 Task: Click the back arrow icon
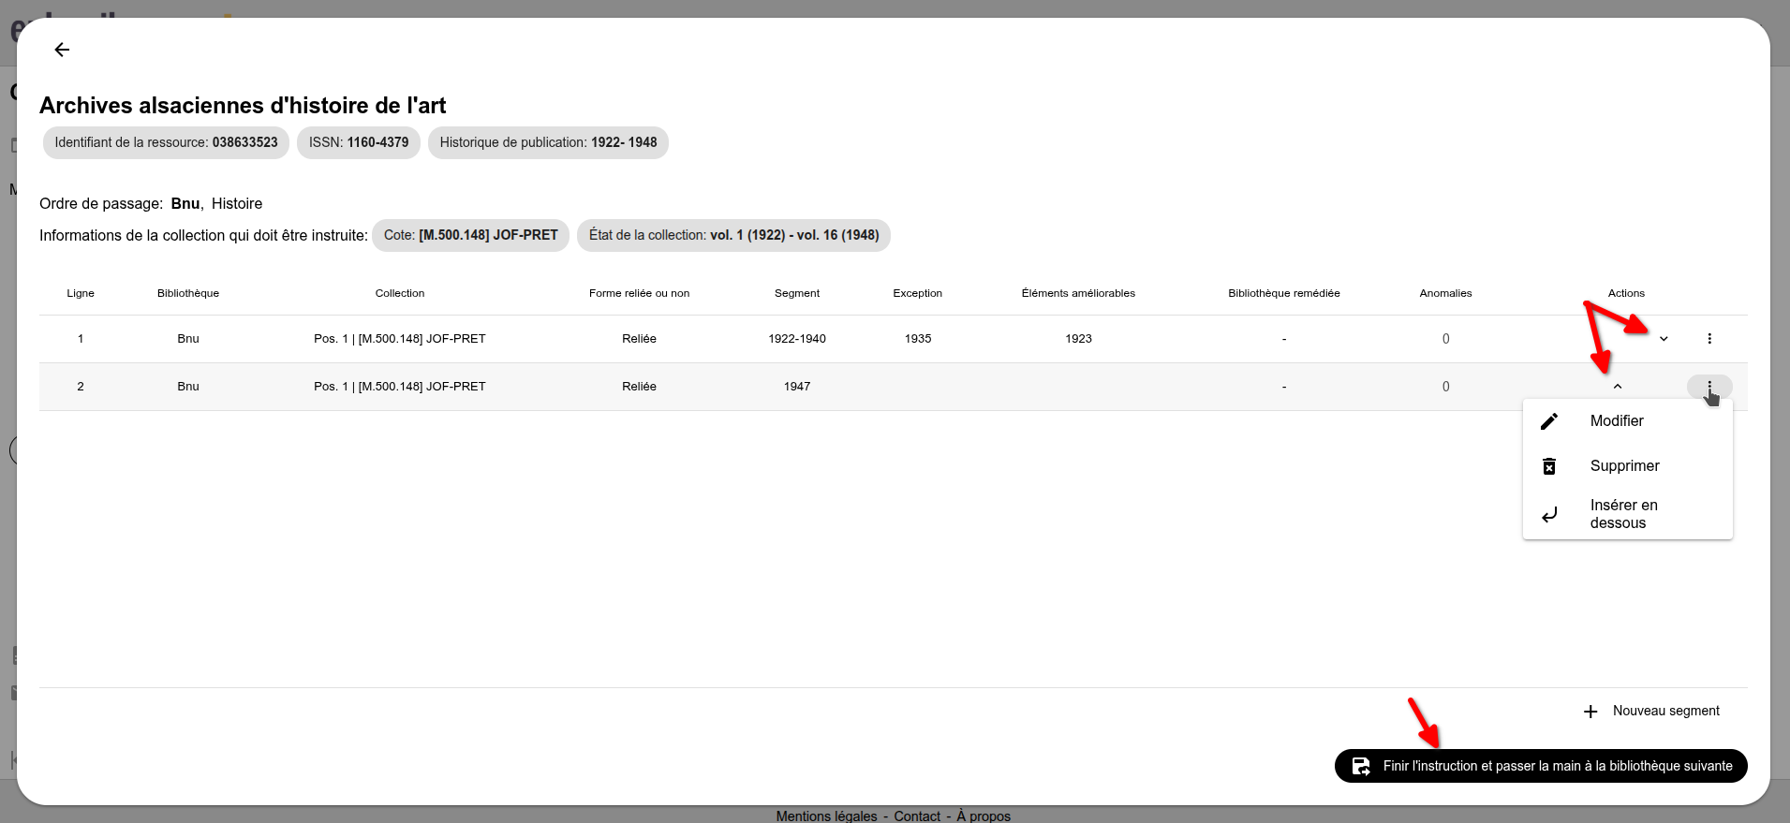pyautogui.click(x=62, y=50)
